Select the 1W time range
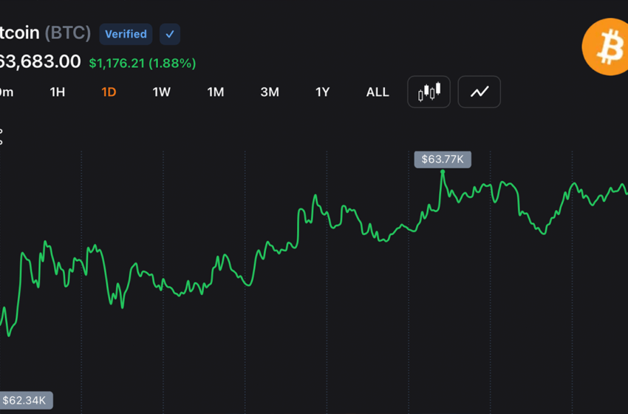This screenshot has height=414, width=628. click(161, 92)
